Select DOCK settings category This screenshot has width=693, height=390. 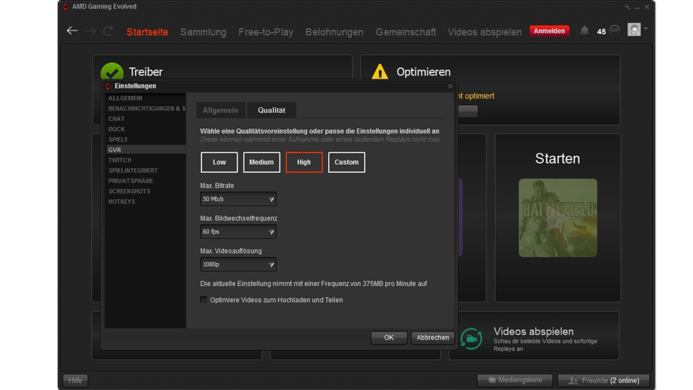[x=145, y=129]
